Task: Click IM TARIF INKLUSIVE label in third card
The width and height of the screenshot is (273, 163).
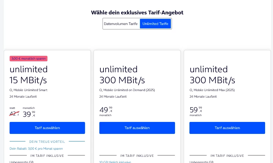Action: (227, 155)
